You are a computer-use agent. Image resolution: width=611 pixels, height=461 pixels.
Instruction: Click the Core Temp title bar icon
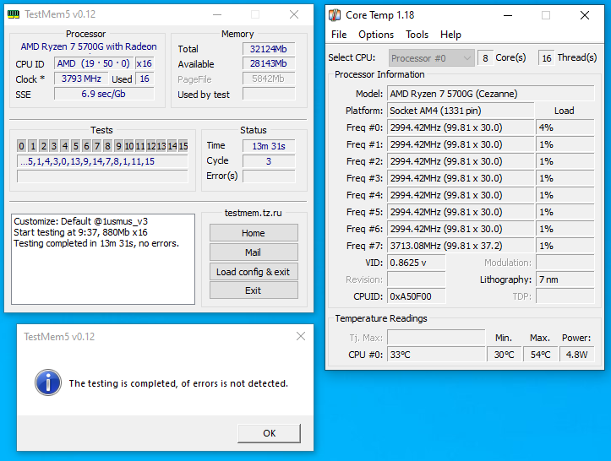coord(336,15)
